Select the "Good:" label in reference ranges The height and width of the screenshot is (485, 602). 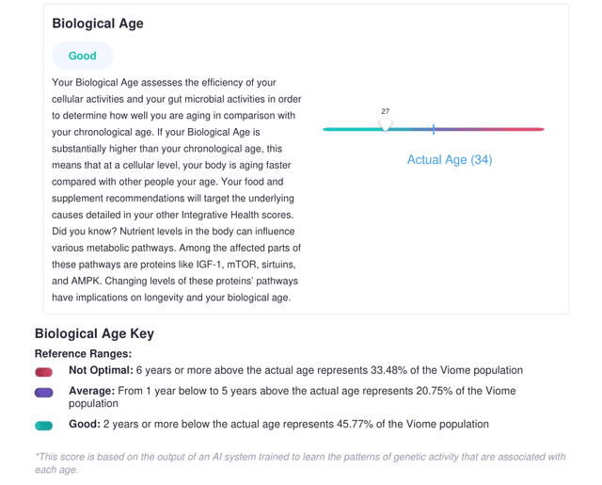click(x=84, y=425)
